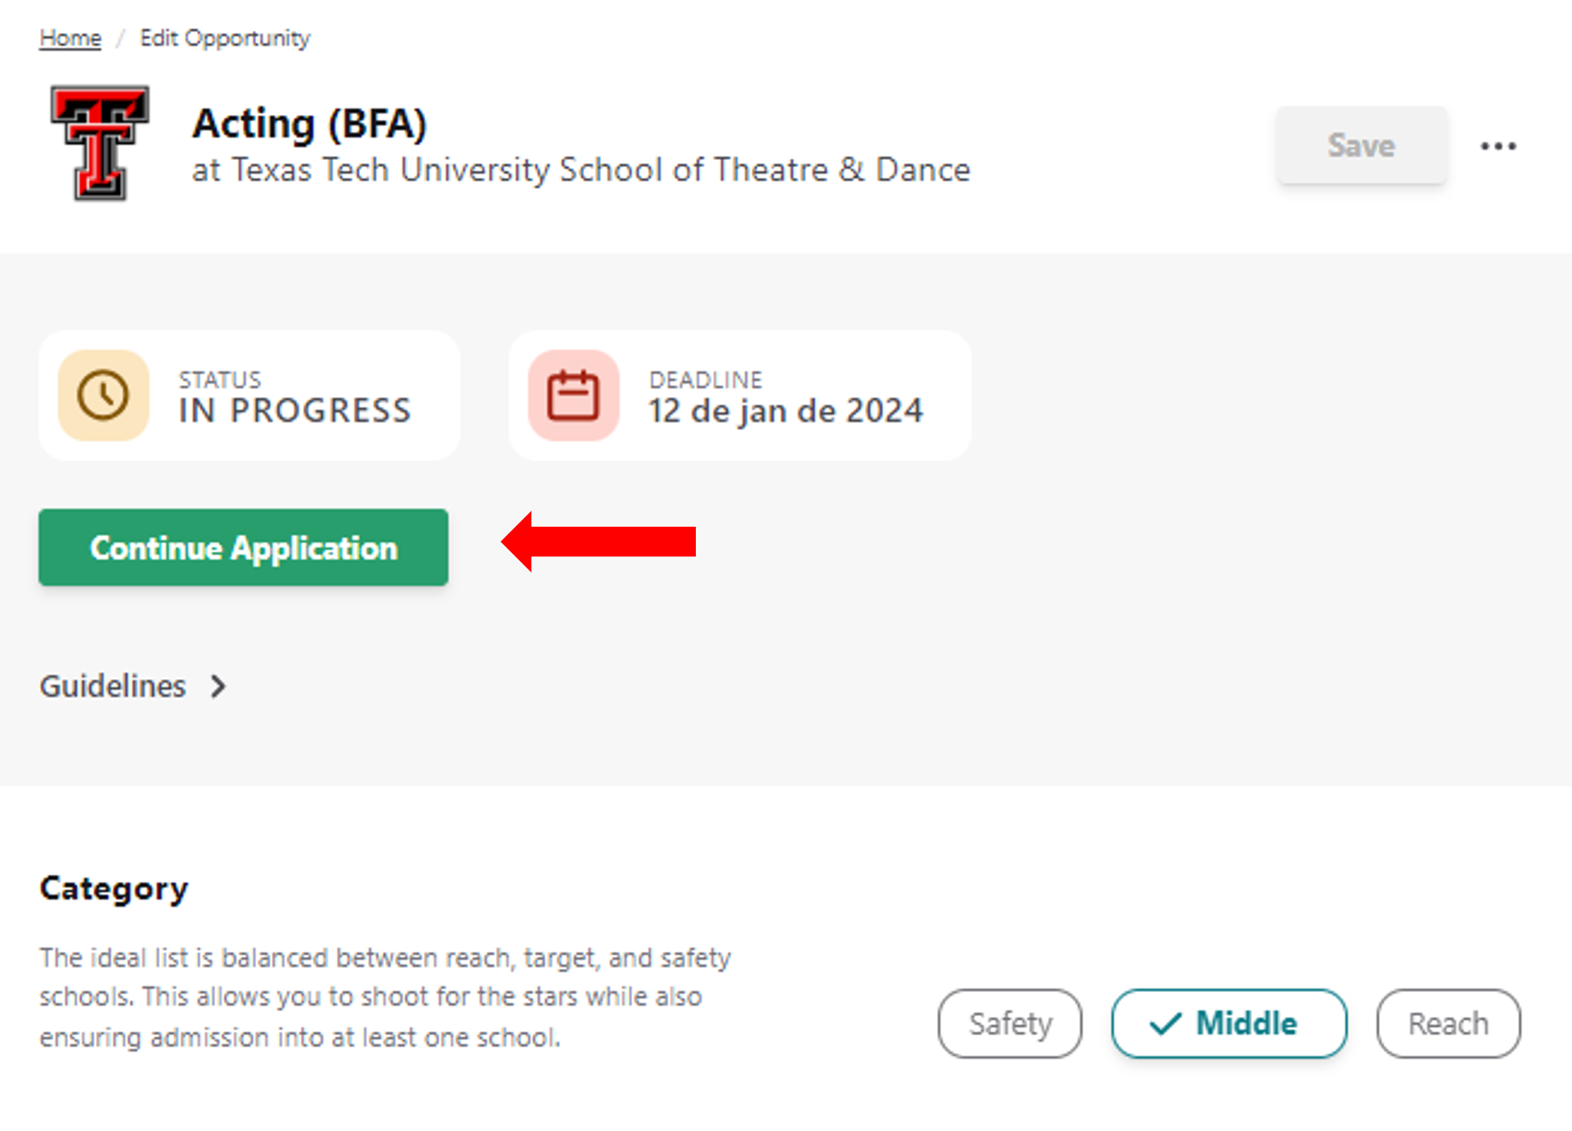Click the Edit Opportunity breadcrumb

[x=224, y=38]
